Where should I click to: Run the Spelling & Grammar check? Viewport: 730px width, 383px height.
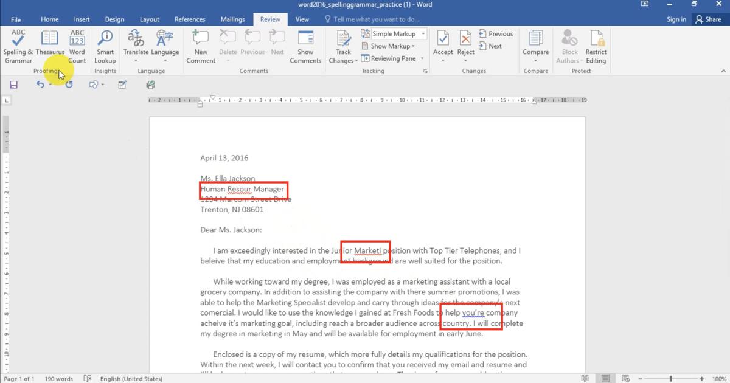(x=18, y=46)
